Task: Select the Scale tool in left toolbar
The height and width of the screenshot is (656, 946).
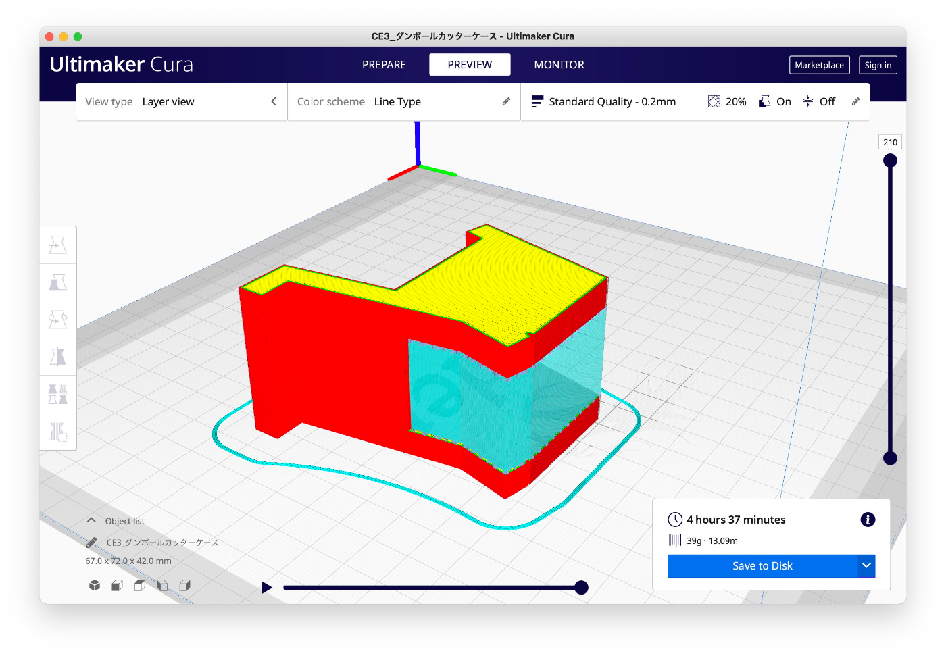Action: pyautogui.click(x=58, y=282)
